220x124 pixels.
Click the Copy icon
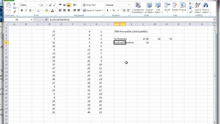[x=14, y=8]
